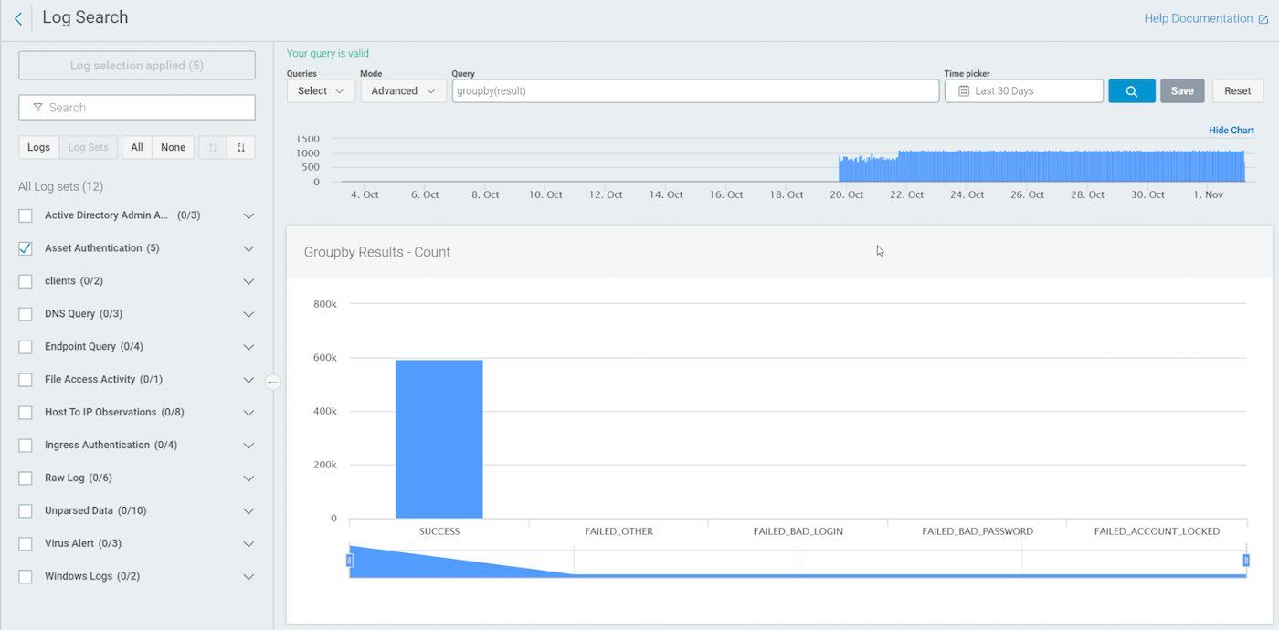This screenshot has height=630, width=1279.
Task: Enable the Windows Logs checkbox
Action: (26, 577)
